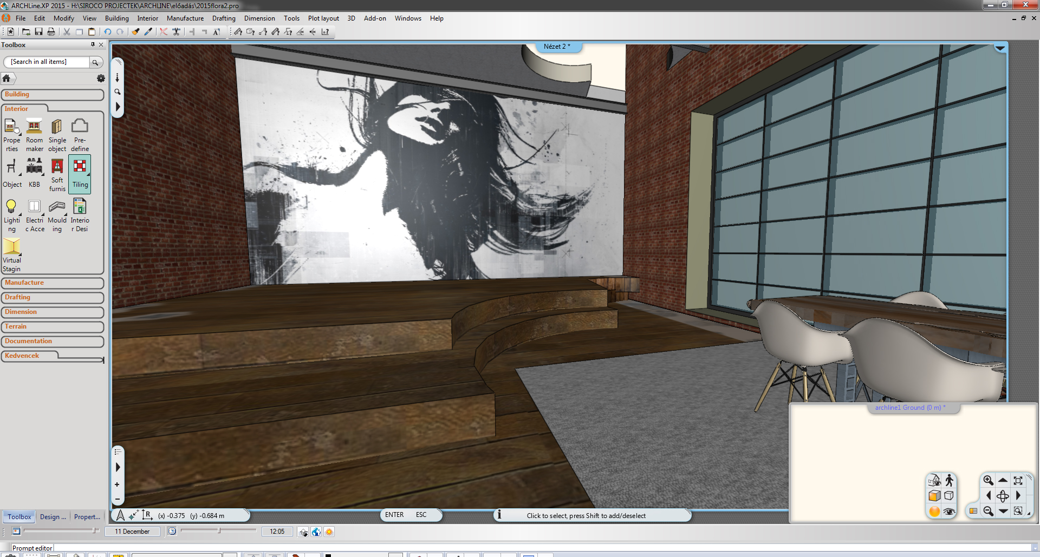Viewport: 1040px width, 557px height.
Task: Open the Add-on menu
Action: coord(375,18)
